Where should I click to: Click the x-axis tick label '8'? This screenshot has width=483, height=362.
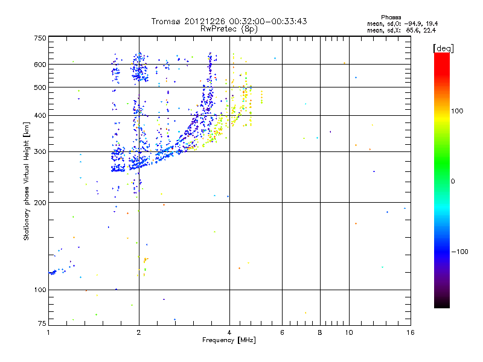320,332
